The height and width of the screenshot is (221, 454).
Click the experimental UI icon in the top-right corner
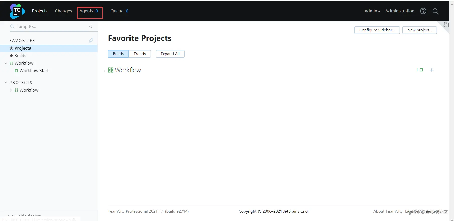pyautogui.click(x=446, y=24)
